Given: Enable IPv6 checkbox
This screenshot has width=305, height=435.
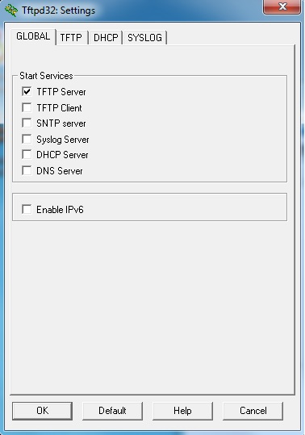Looking at the screenshot, I should click(27, 209).
